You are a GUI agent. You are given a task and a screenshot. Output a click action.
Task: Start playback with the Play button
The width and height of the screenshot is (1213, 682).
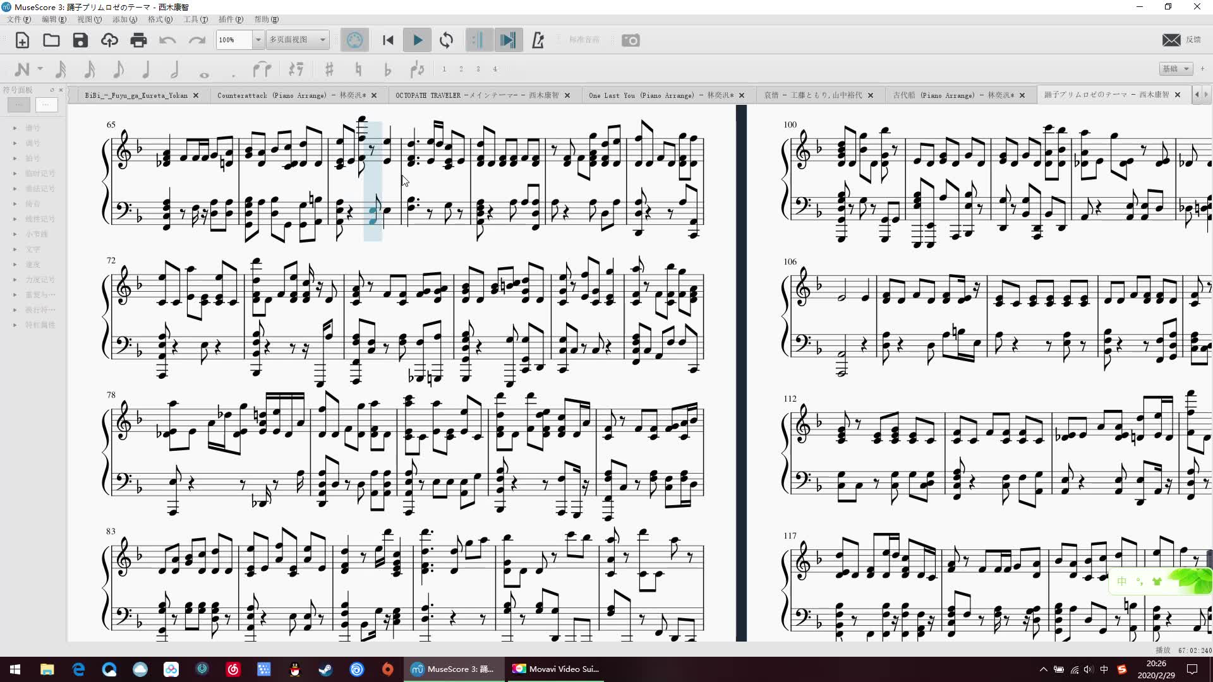click(417, 40)
